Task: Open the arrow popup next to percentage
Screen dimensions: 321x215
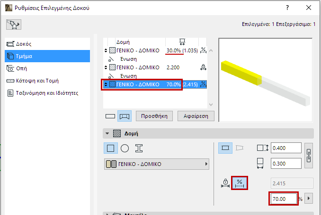Action: click(309, 198)
